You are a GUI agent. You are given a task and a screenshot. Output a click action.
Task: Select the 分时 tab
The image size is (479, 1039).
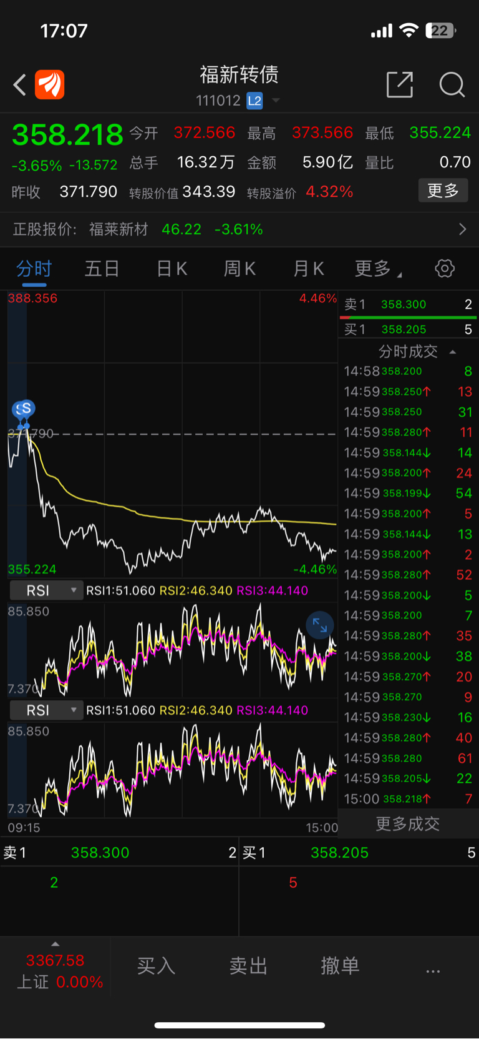(34, 269)
